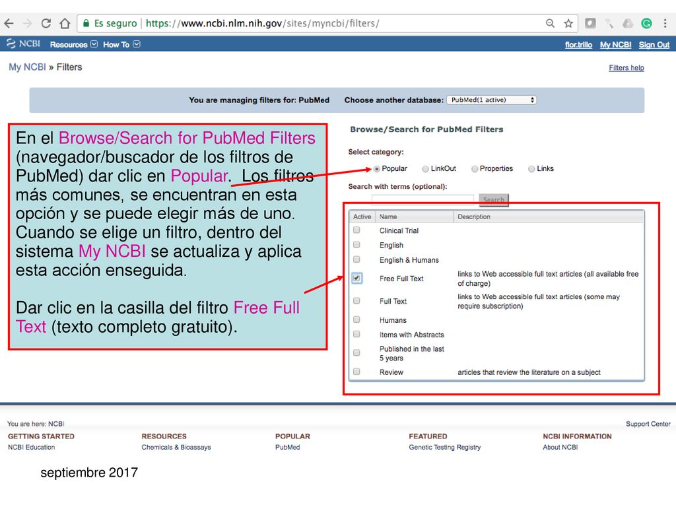The width and height of the screenshot is (676, 507).
Task: Enable the Items with Abstracts checkbox
Action: 356,334
